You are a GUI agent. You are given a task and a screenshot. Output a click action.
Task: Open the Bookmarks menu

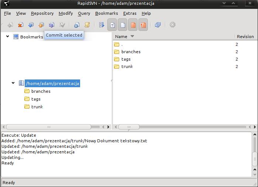[x=106, y=13]
